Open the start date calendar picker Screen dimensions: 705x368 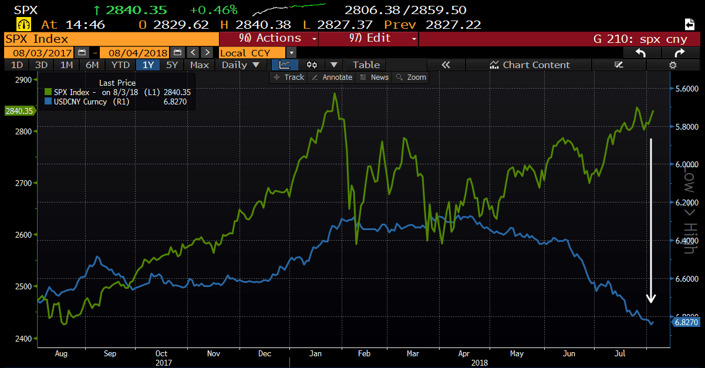pyautogui.click(x=82, y=52)
